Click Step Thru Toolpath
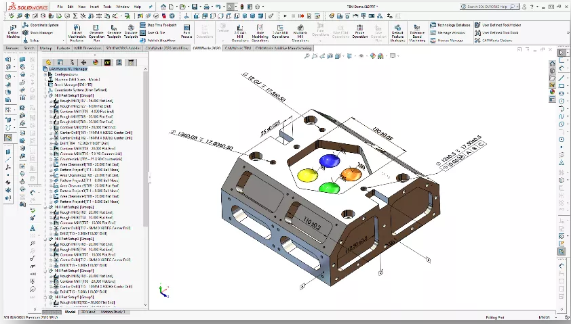This screenshot has width=571, height=324. (159, 25)
